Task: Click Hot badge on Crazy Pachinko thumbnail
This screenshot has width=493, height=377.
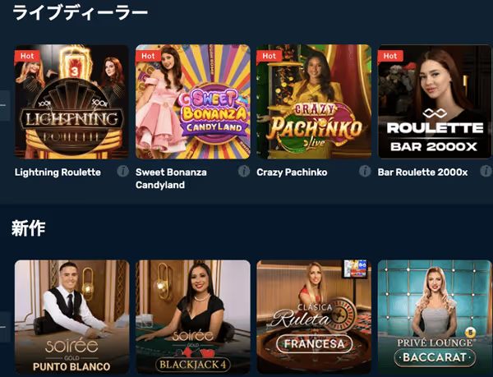Action: (x=270, y=56)
